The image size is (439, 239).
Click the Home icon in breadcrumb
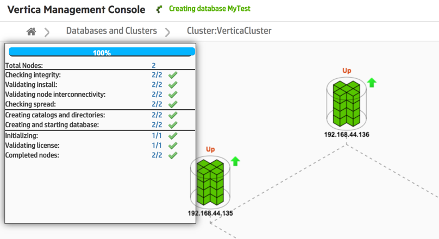click(x=31, y=32)
